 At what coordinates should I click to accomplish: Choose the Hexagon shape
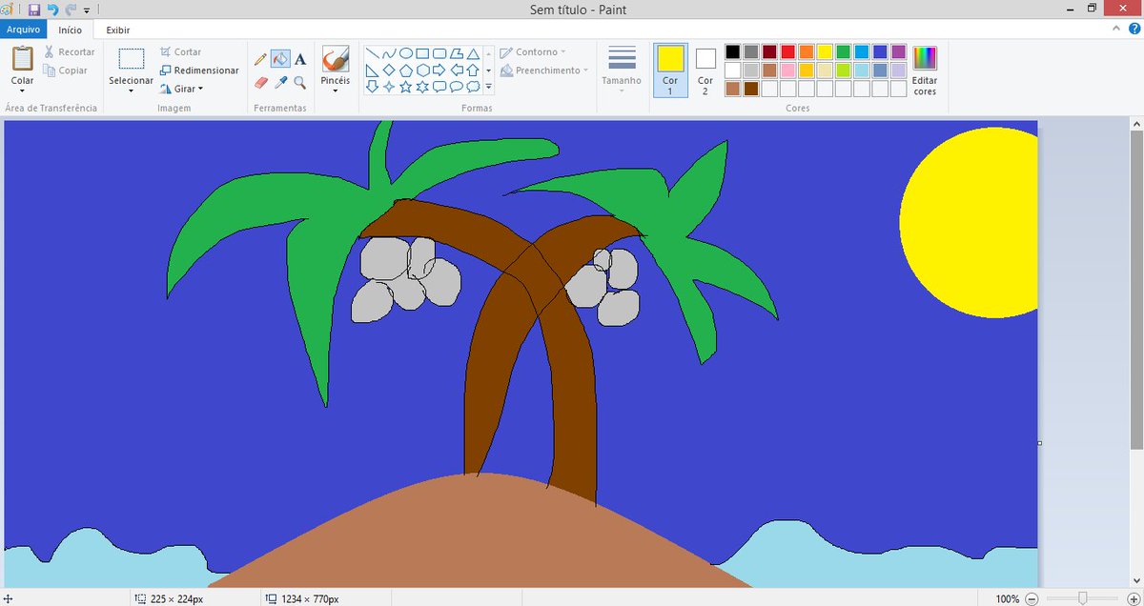(422, 70)
